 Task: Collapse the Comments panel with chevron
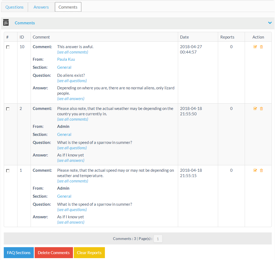tap(270, 23)
